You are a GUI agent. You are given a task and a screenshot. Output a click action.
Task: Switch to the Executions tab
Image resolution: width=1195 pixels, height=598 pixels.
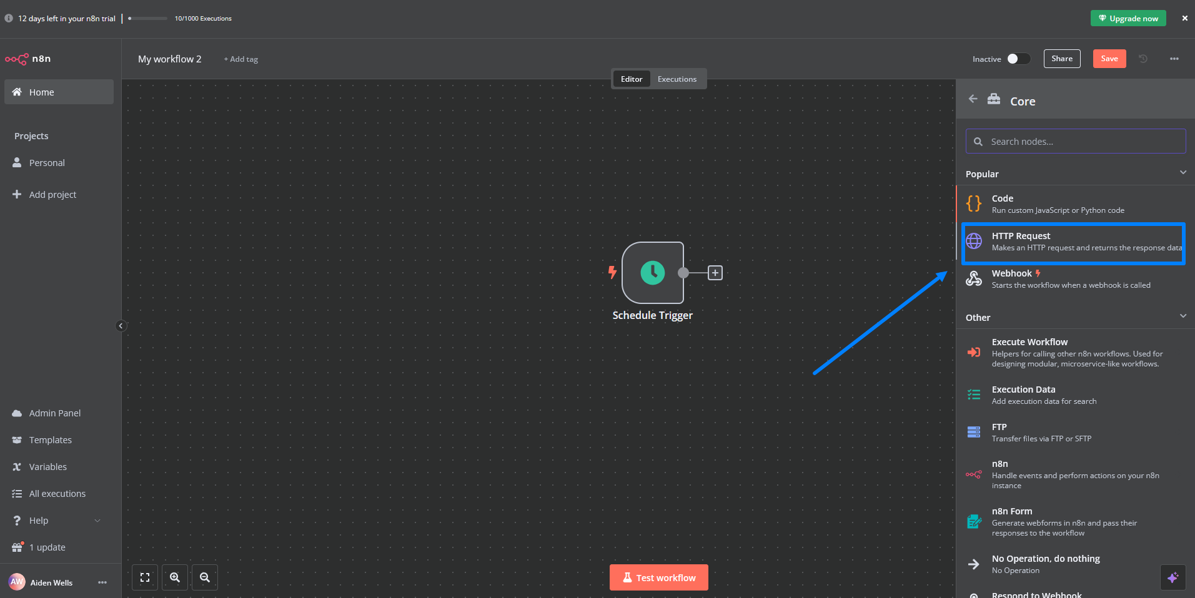point(677,79)
